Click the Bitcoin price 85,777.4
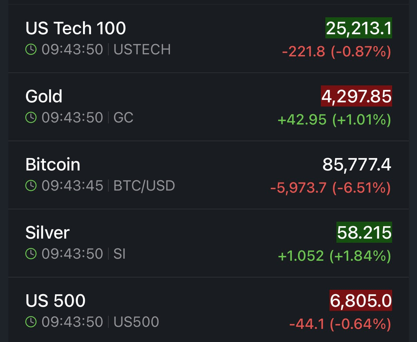Screen dimensions: 417x342 (357, 165)
